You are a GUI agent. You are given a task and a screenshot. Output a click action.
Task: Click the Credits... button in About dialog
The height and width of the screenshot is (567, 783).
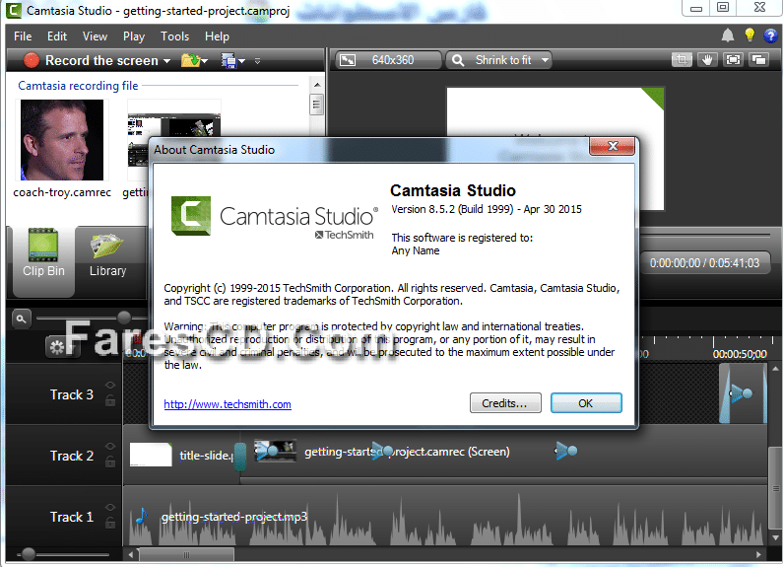505,403
